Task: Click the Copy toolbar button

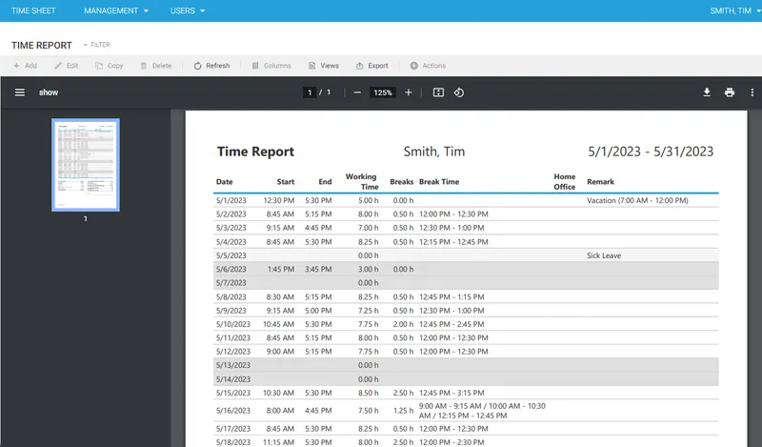Action: (x=110, y=66)
